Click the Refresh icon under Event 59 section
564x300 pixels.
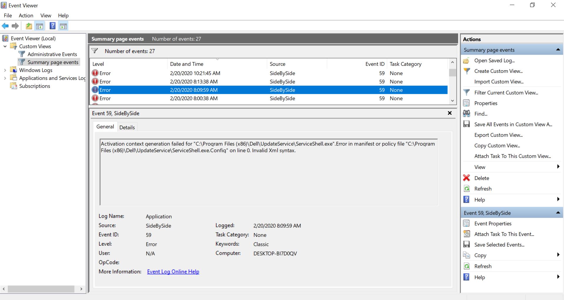[466, 266]
